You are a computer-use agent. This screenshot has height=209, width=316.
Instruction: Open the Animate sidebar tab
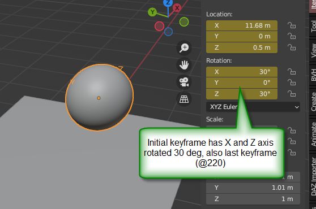pos(313,134)
